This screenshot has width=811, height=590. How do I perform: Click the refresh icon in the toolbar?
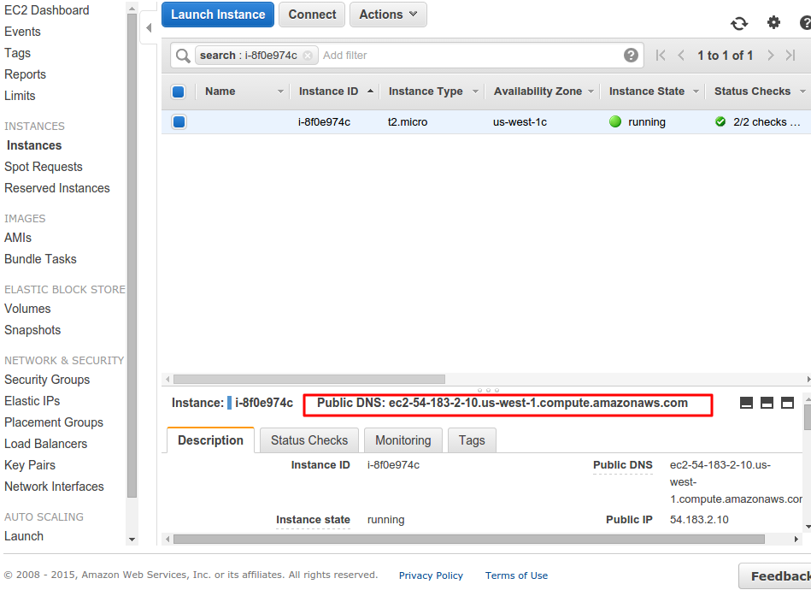(x=739, y=23)
